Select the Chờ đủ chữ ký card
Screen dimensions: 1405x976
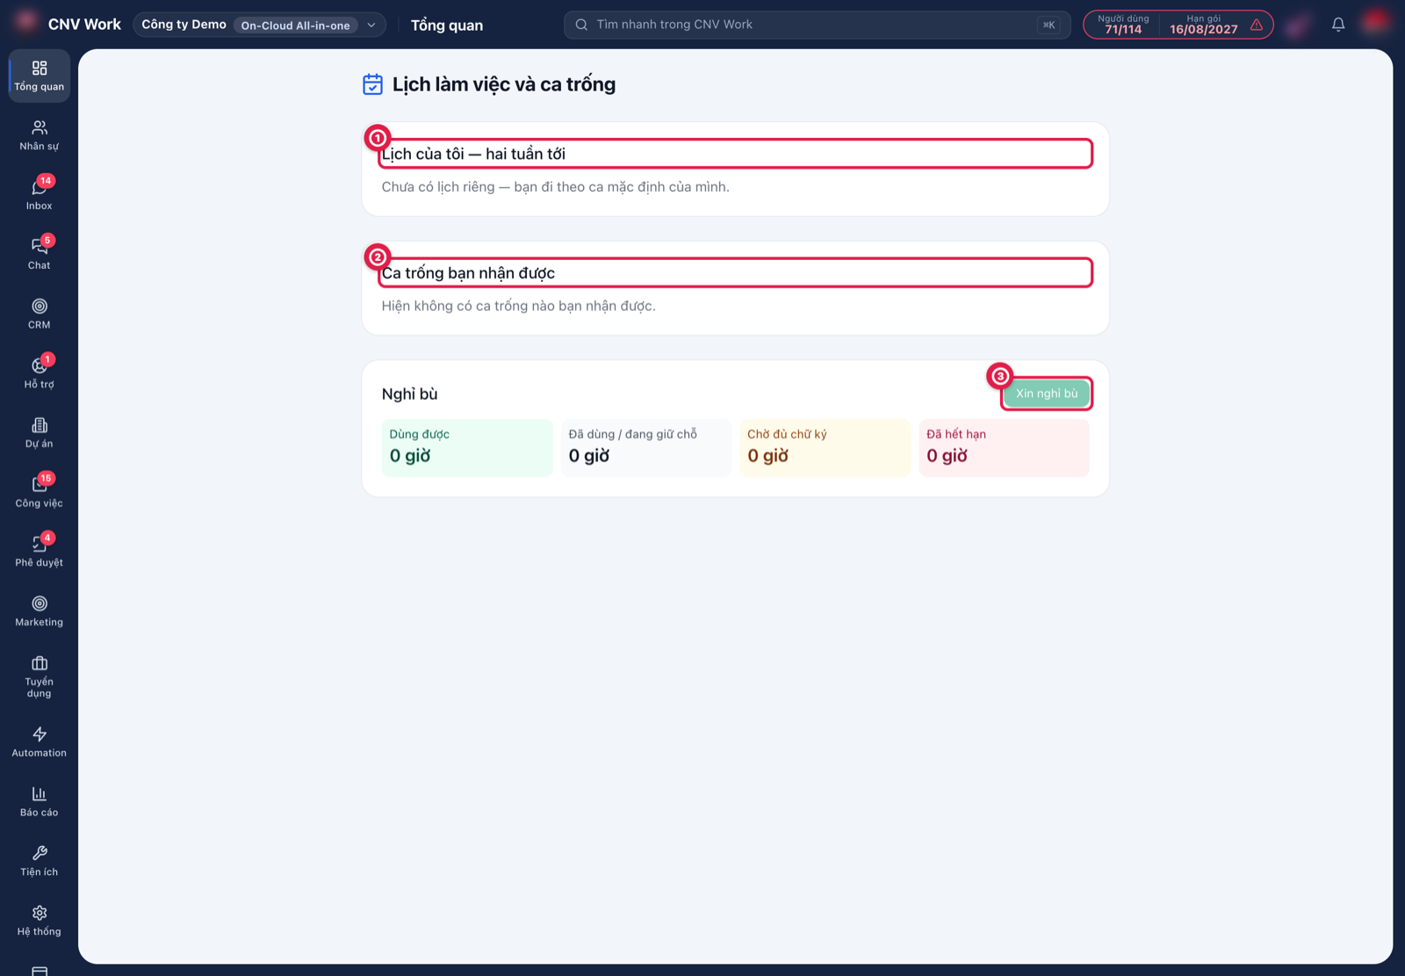coord(825,448)
